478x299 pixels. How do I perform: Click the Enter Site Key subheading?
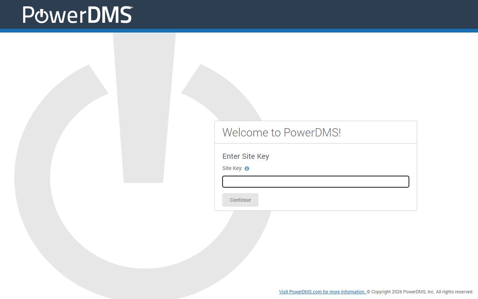[246, 156]
